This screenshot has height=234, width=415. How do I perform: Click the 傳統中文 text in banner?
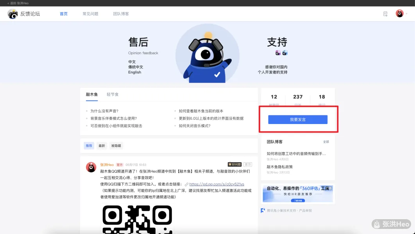pos(136,67)
